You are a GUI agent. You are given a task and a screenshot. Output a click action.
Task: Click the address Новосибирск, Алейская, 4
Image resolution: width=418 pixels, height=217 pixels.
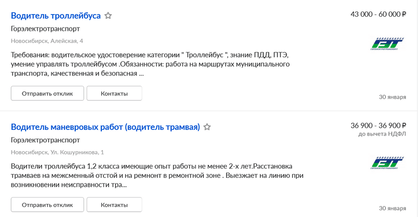pos(47,41)
